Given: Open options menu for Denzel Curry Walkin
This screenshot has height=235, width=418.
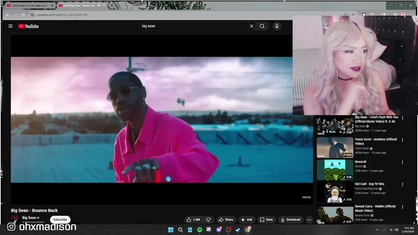Looking at the screenshot, I should [402, 207].
